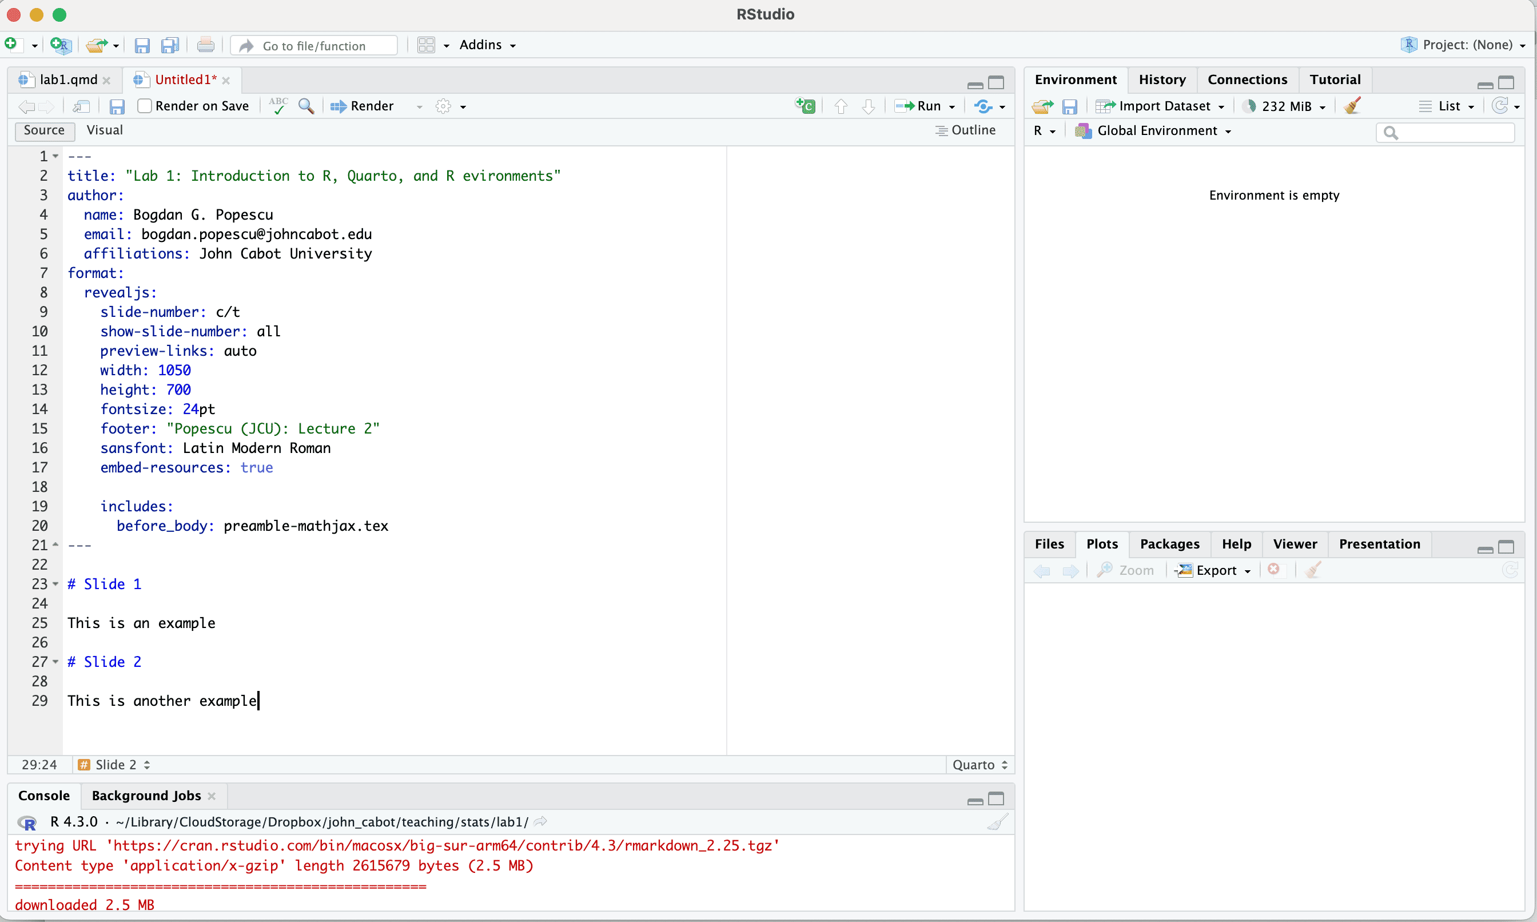Screen dimensions: 1537x922
Task: Click the insert new code chunk icon
Action: [x=806, y=106]
